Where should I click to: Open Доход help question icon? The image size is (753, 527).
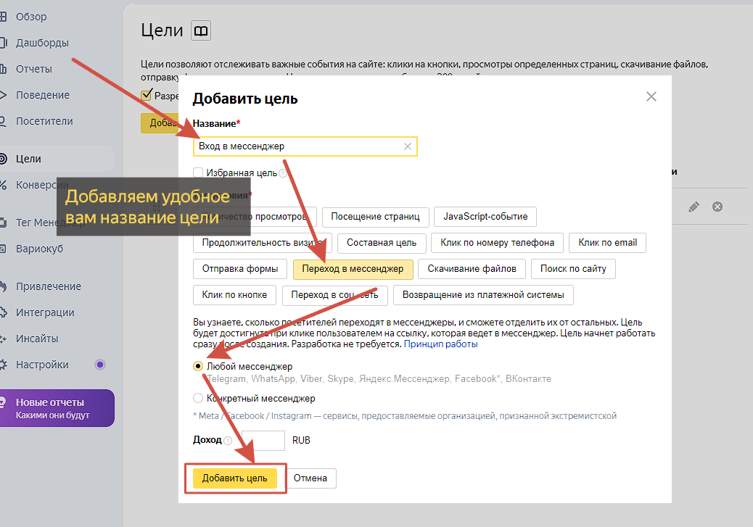point(228,441)
